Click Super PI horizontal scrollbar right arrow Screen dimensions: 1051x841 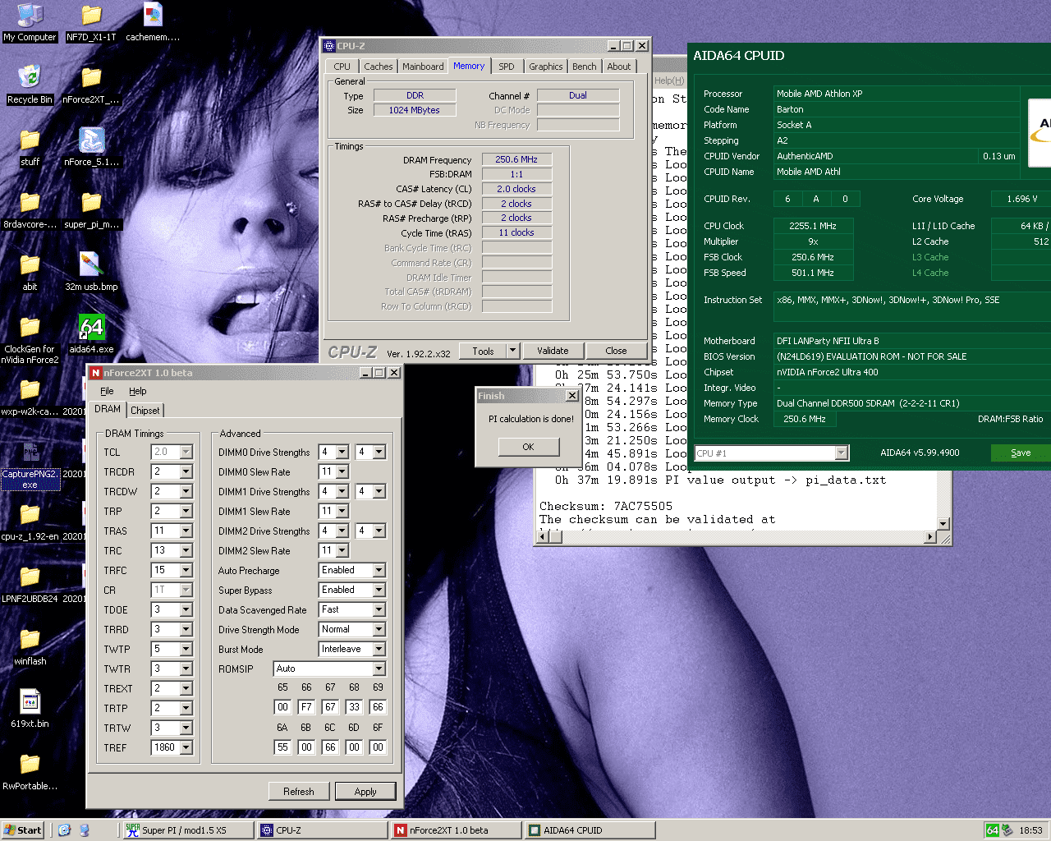[930, 537]
